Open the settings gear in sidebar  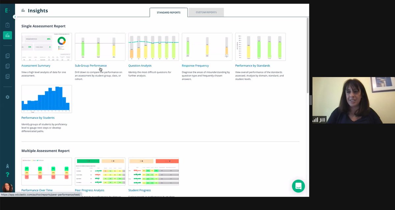8,97
